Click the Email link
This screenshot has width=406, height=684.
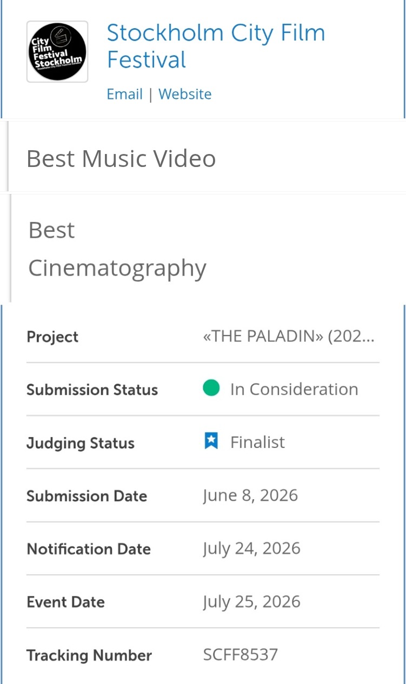[125, 94]
